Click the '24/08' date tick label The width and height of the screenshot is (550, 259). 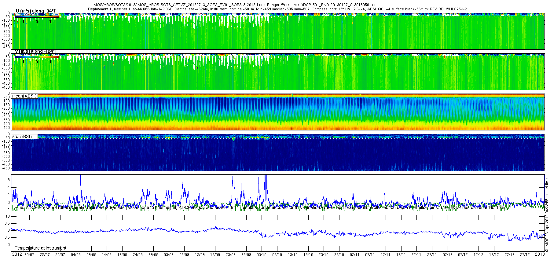pyautogui.click(x=138, y=255)
